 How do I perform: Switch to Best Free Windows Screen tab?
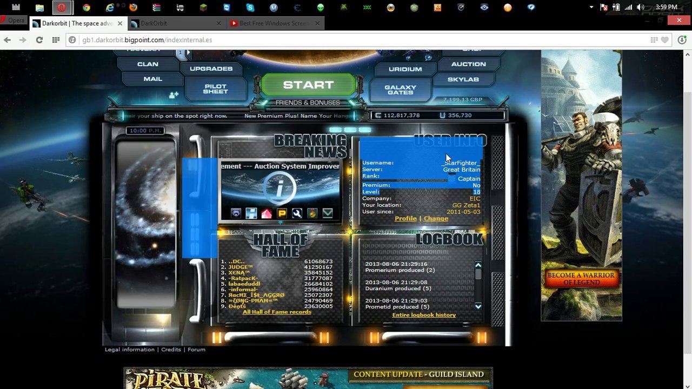tap(275, 23)
